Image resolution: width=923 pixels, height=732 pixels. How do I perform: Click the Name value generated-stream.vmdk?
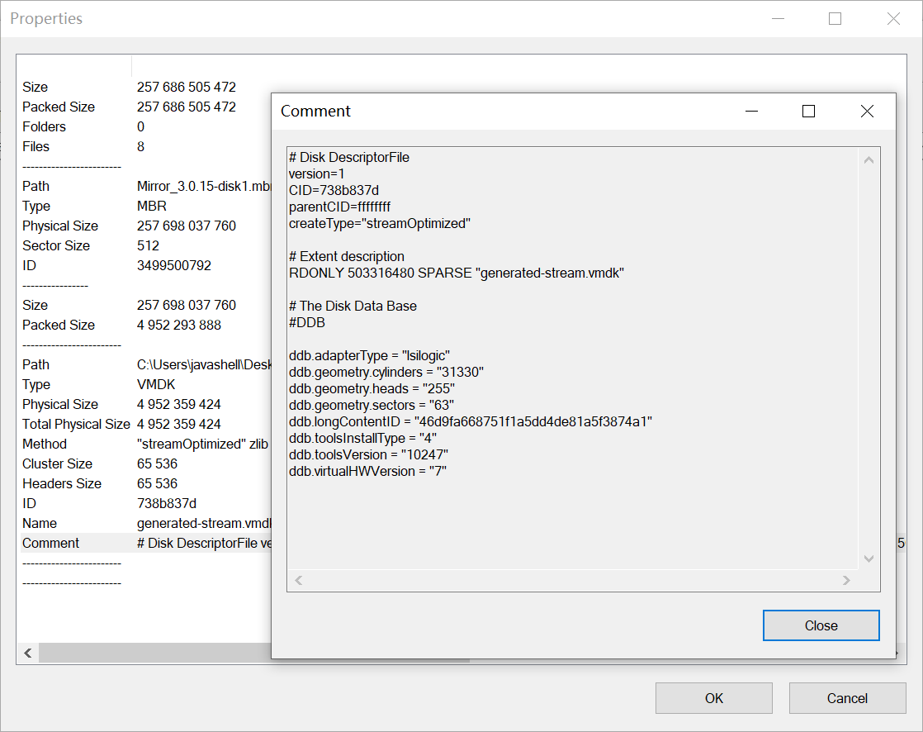pos(204,524)
